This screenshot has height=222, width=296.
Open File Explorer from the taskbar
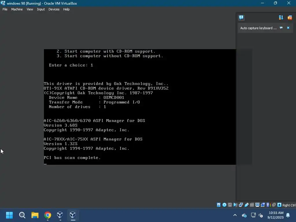tap(35, 215)
